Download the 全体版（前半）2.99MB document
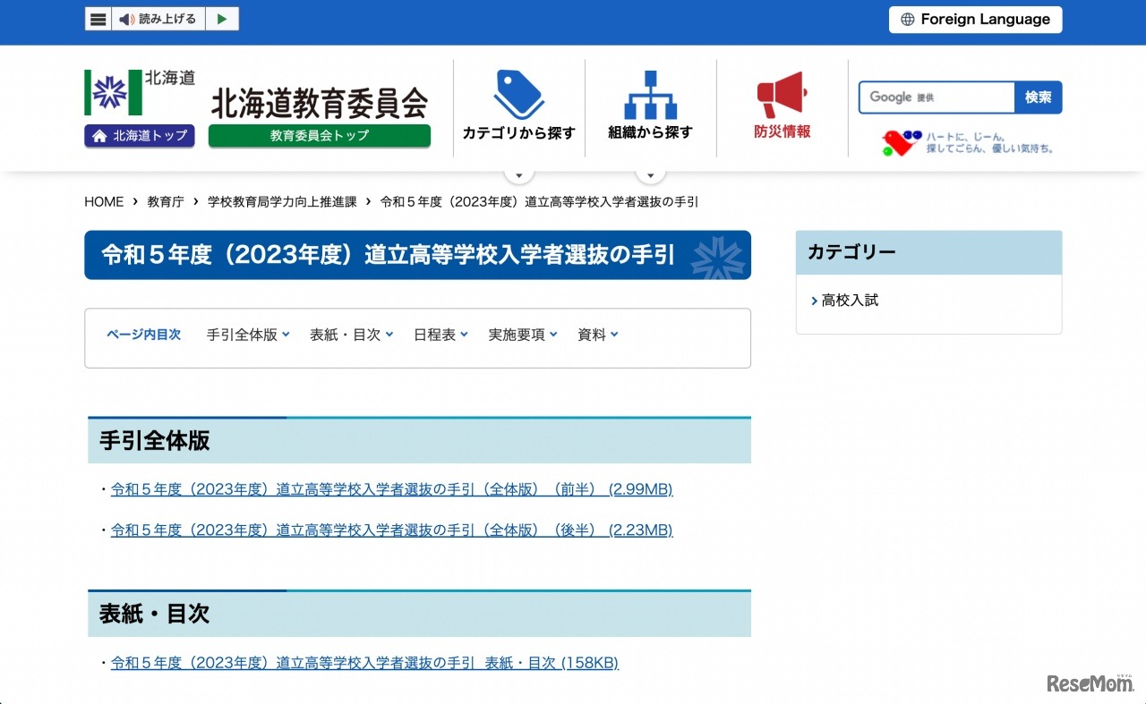The height and width of the screenshot is (704, 1146). tap(391, 489)
